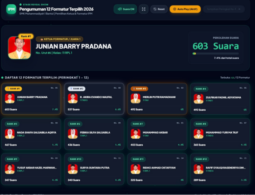The height and width of the screenshot is (195, 255).
Task: Click Ridho Ahmad Oktafiyan's avatar
Action: click(136, 169)
